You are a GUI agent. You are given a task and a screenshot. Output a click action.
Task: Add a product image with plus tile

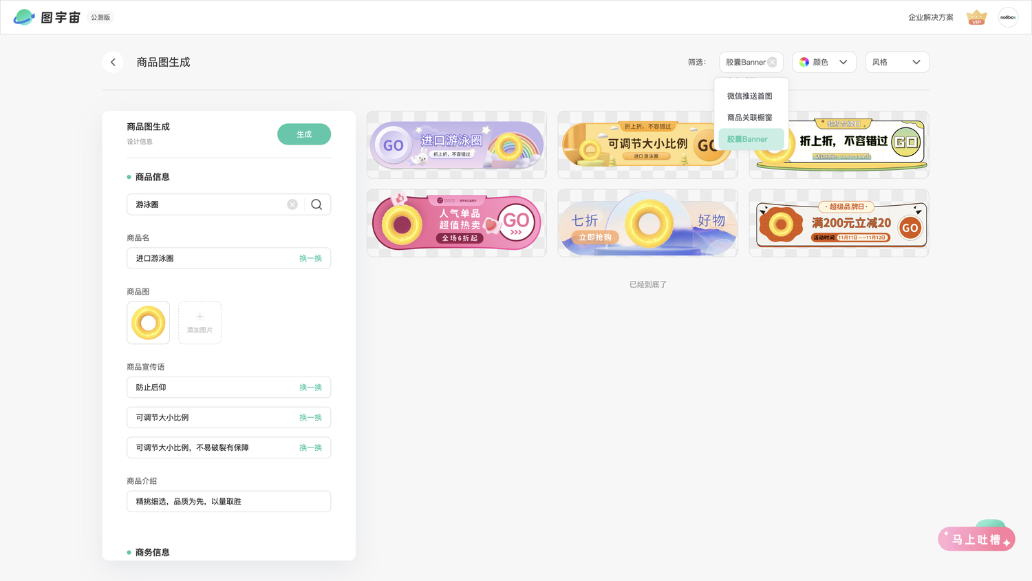(x=200, y=323)
